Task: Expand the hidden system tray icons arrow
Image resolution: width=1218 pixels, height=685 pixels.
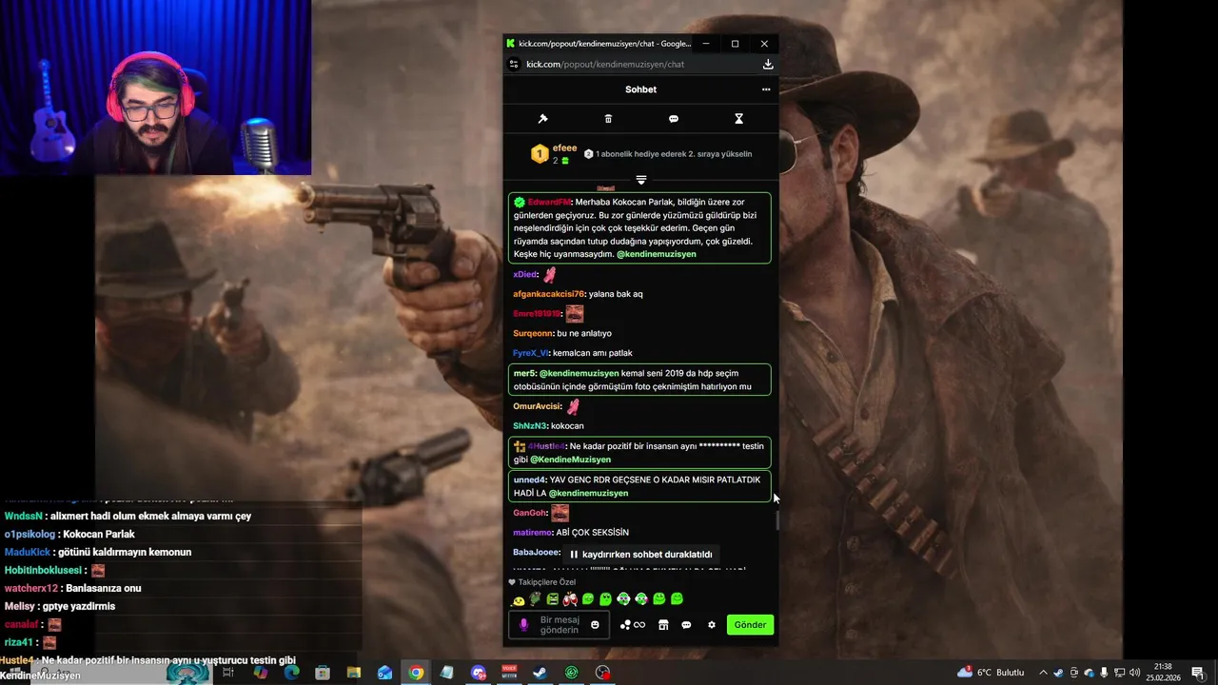Action: [1043, 673]
